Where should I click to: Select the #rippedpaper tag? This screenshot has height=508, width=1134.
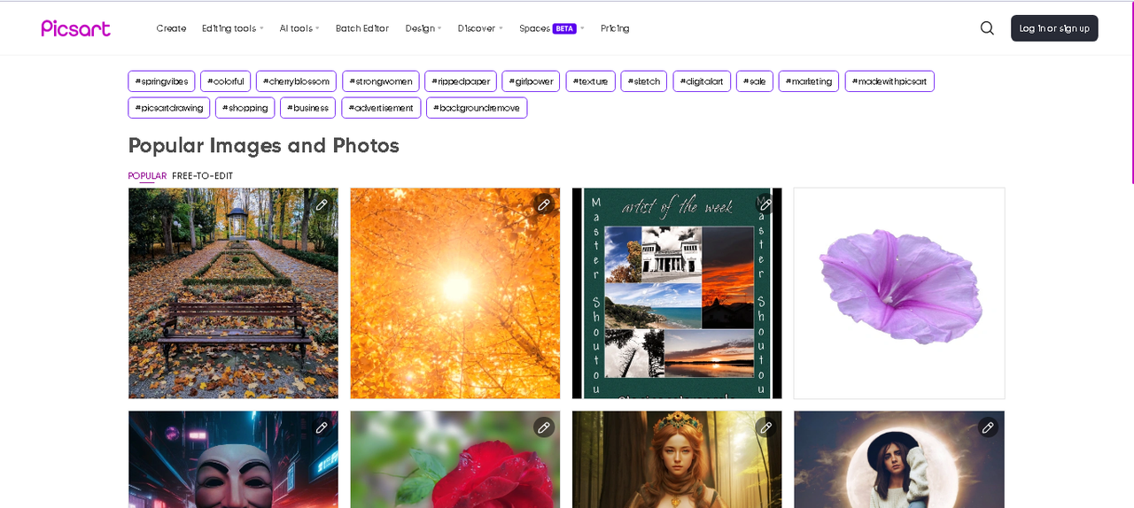pyautogui.click(x=461, y=81)
